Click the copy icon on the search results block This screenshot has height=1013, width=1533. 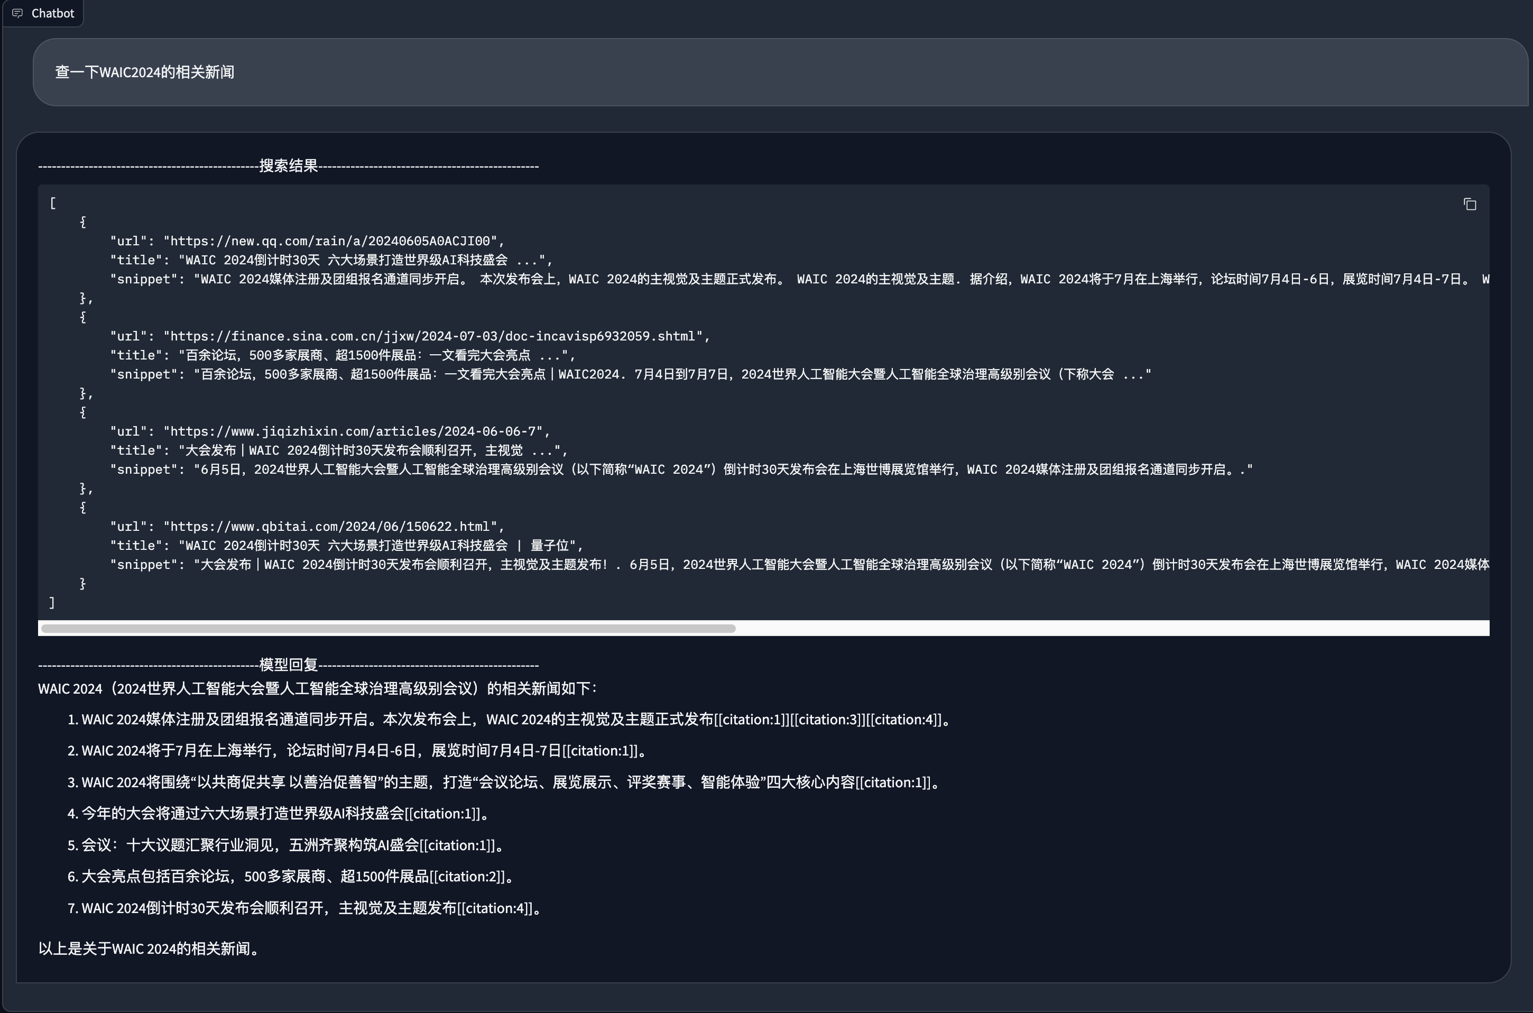(x=1470, y=204)
